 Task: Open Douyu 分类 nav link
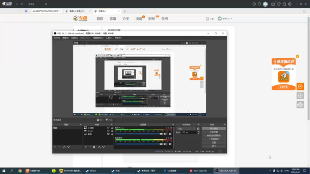tap(126, 19)
